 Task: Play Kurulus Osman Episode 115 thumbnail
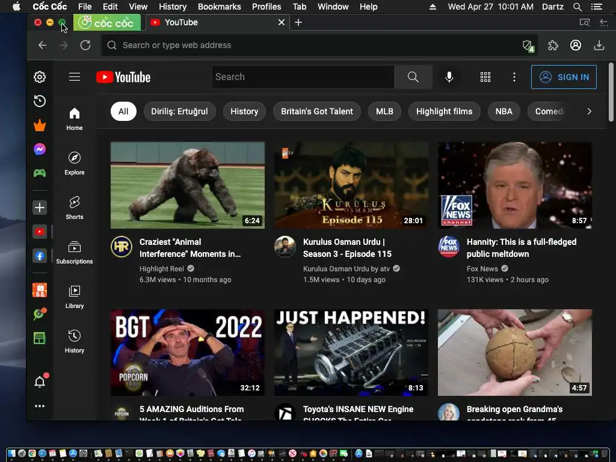(351, 185)
